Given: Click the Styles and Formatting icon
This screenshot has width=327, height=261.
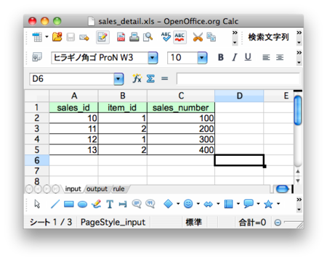Looking at the screenshot, I should click(x=37, y=57).
